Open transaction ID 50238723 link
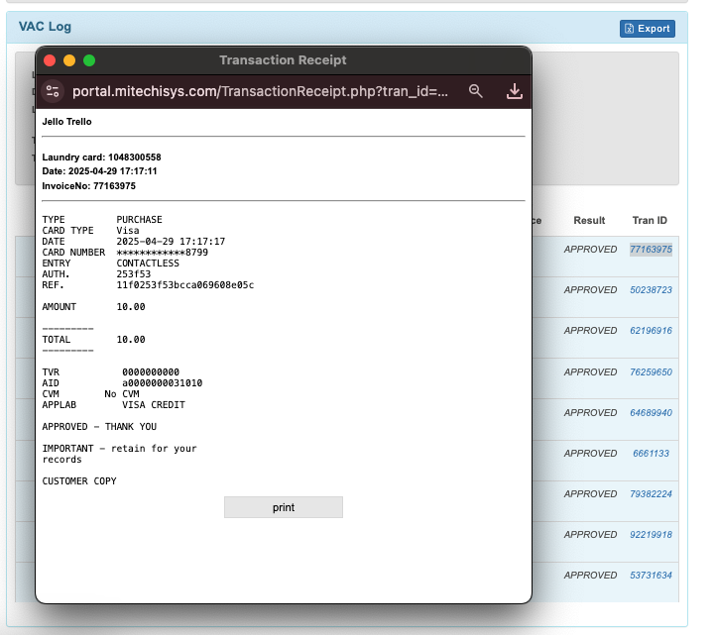The image size is (715, 635). [651, 290]
